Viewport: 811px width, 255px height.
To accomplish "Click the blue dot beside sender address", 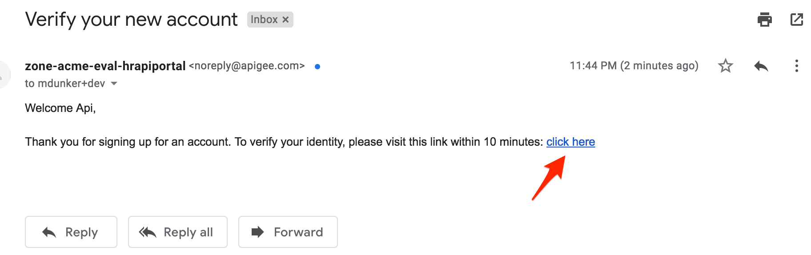I will [317, 67].
